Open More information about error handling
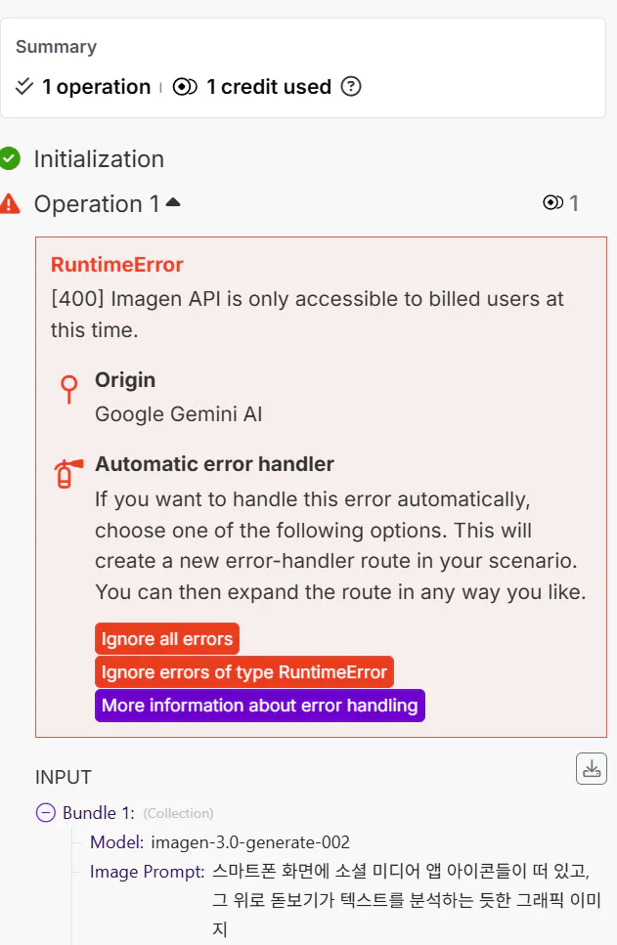Viewport: 617px width, 945px height. 259,706
